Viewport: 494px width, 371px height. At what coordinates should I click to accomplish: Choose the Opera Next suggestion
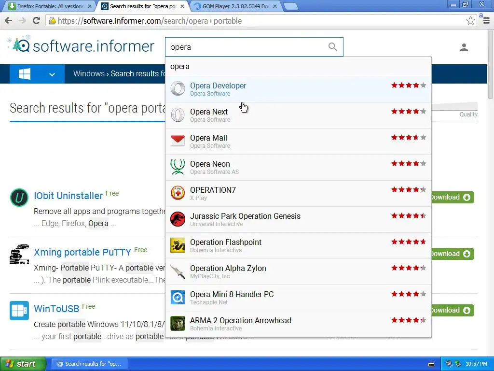[x=298, y=115]
